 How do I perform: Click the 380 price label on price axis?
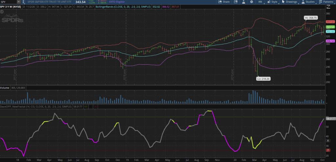pyautogui.click(x=328, y=13)
